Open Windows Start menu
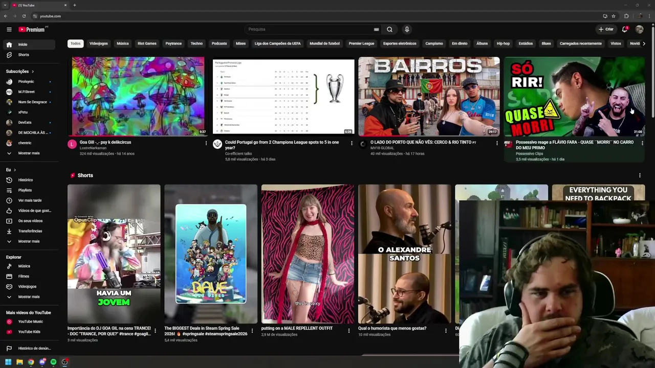The width and height of the screenshot is (655, 368). (8, 362)
